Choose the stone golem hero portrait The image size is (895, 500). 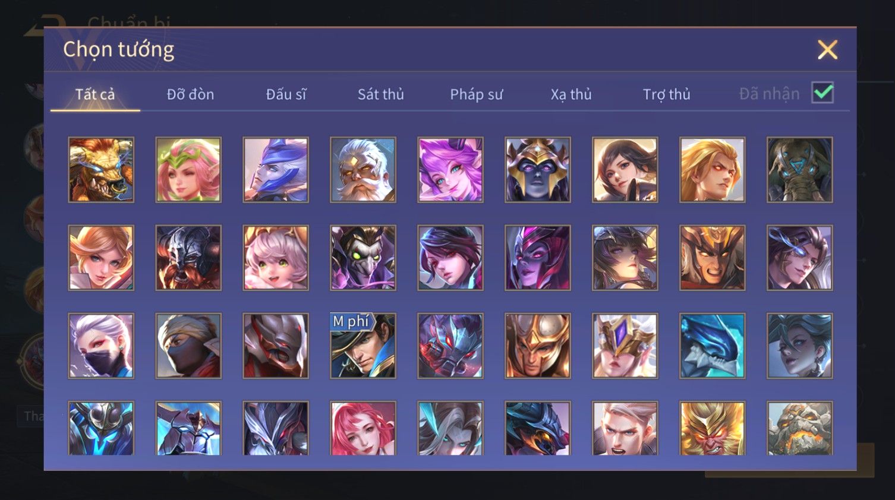click(x=799, y=428)
